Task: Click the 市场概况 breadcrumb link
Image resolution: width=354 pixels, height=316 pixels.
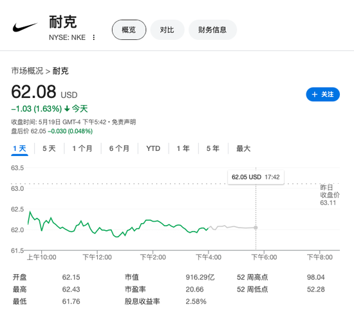Action: [27, 71]
